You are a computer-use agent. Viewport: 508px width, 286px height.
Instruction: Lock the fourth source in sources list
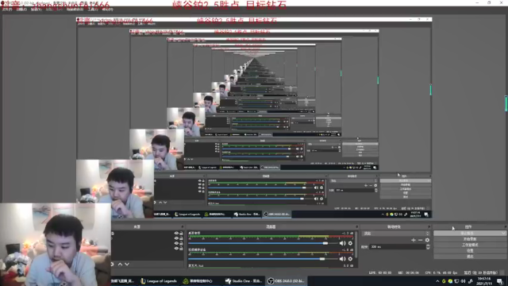181,248
